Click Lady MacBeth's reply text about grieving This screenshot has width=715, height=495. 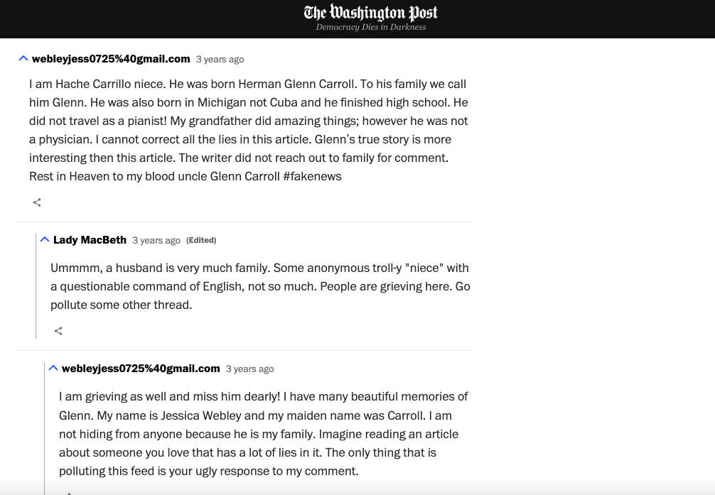260,286
